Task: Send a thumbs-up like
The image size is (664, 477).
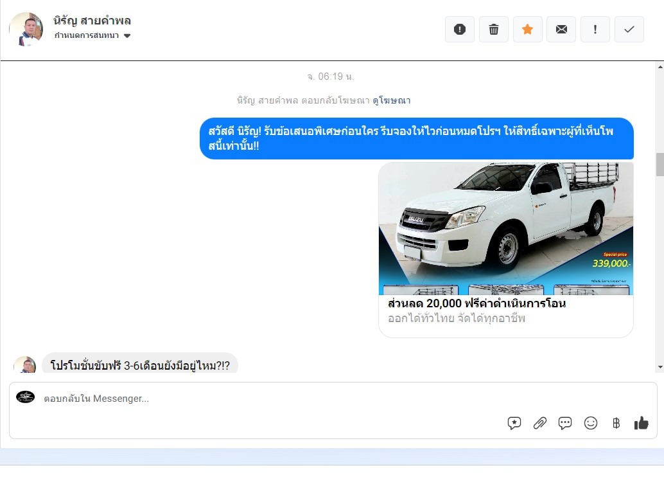Action: [x=641, y=423]
